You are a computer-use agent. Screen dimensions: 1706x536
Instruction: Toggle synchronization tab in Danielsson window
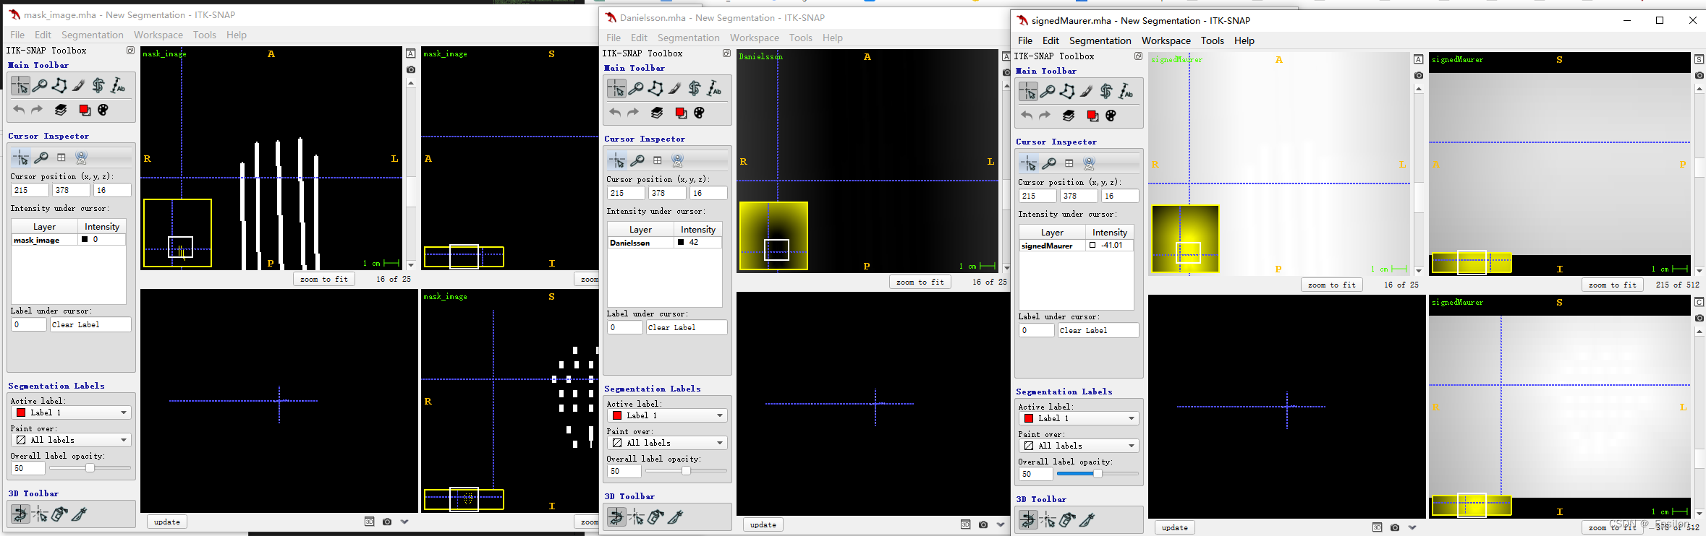tap(678, 160)
